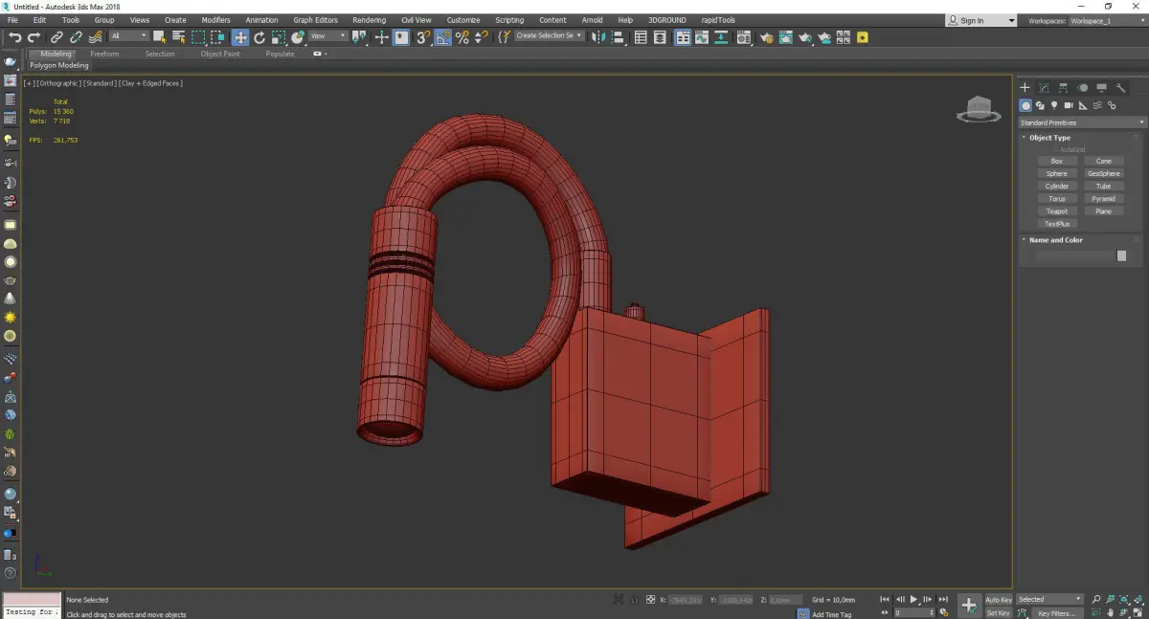Open the Display panel tab icon
The width and height of the screenshot is (1149, 619).
(x=1101, y=88)
